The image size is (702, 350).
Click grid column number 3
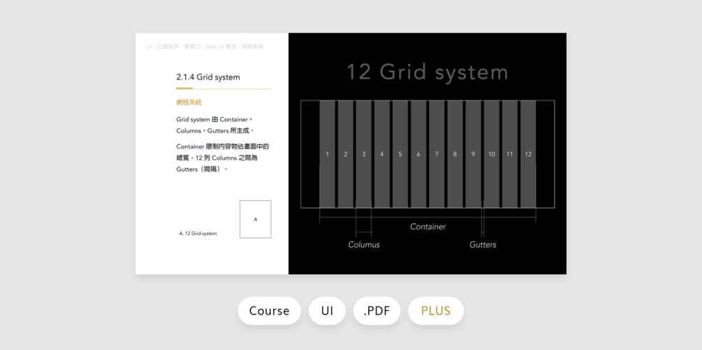[x=363, y=154]
